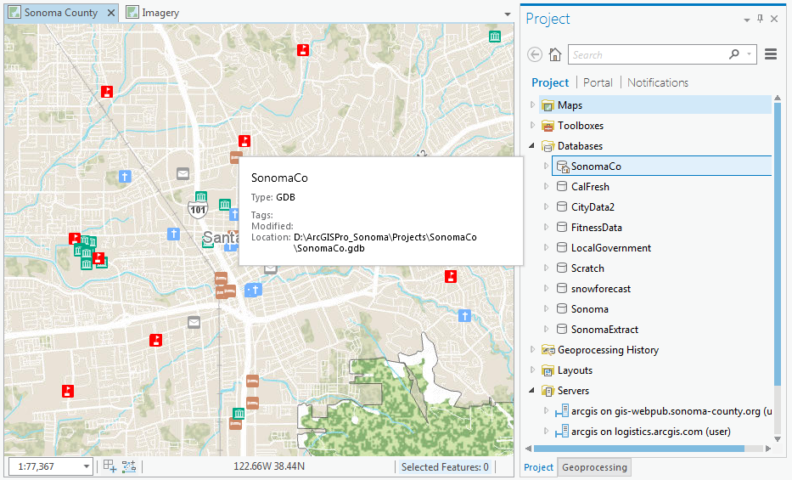792x480 pixels.
Task: Open the map scale 1:77,367 dropdown
Action: coord(87,466)
